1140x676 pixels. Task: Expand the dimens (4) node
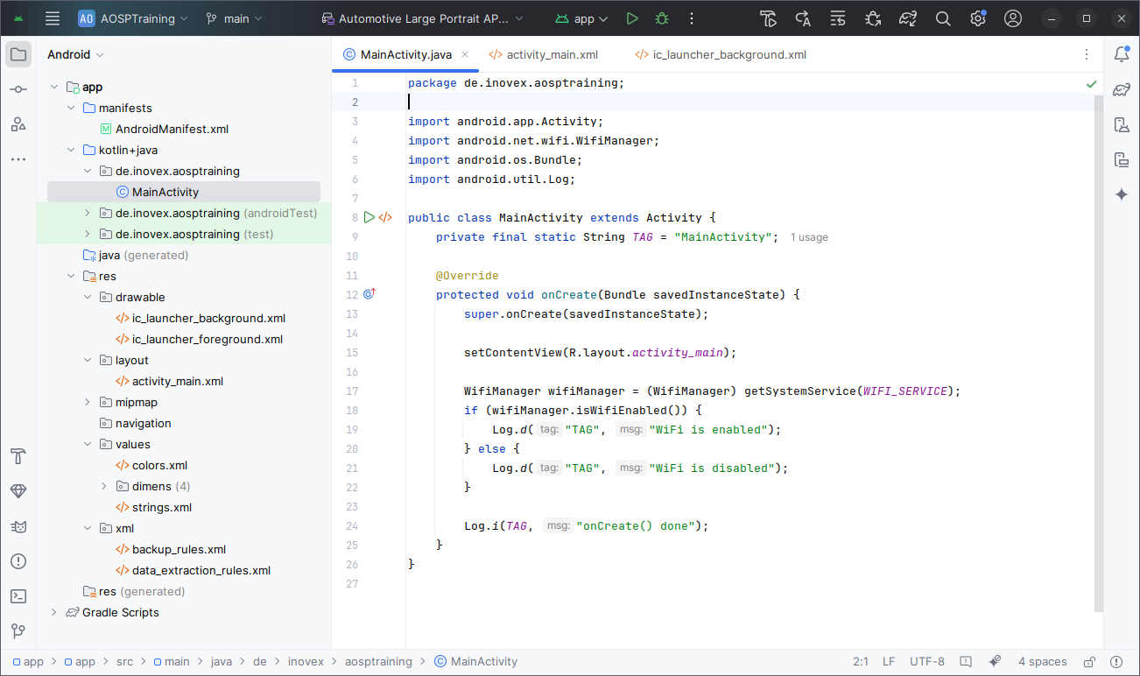tap(104, 486)
